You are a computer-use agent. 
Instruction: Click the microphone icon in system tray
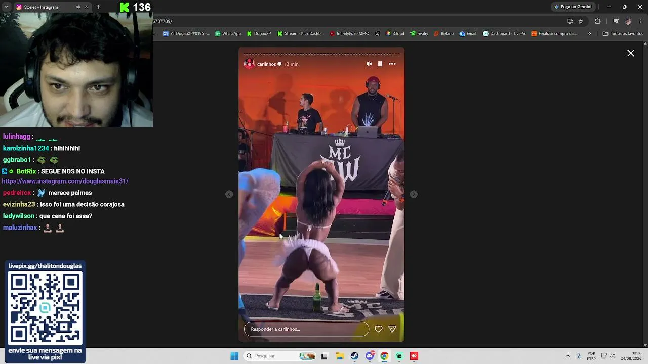point(579,356)
